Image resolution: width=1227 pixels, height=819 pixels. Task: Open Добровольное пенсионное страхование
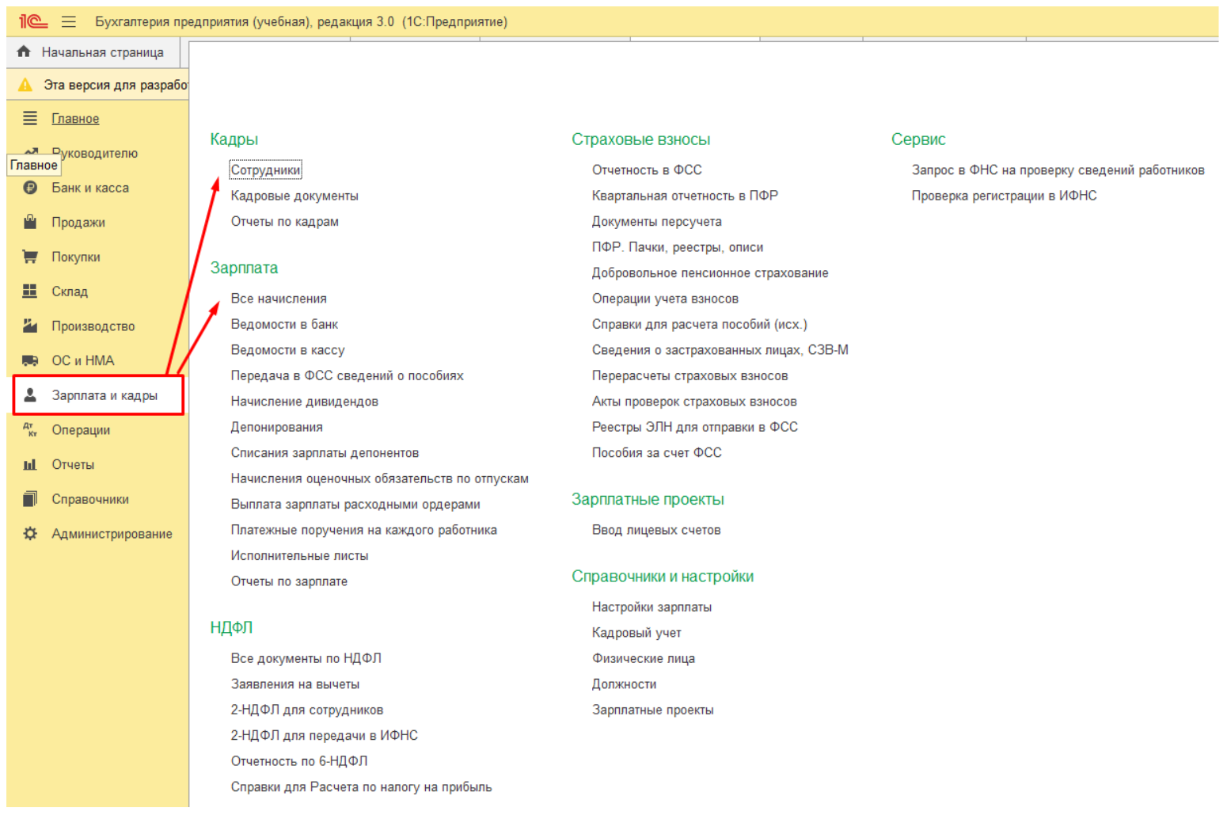[710, 273]
